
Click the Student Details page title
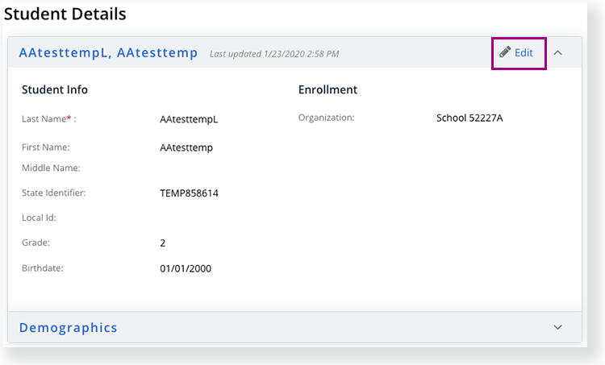pos(65,14)
